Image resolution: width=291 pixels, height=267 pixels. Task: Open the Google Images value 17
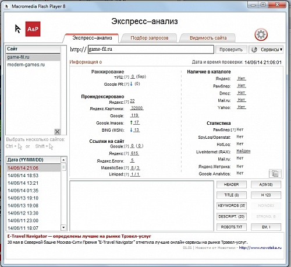click(136, 122)
